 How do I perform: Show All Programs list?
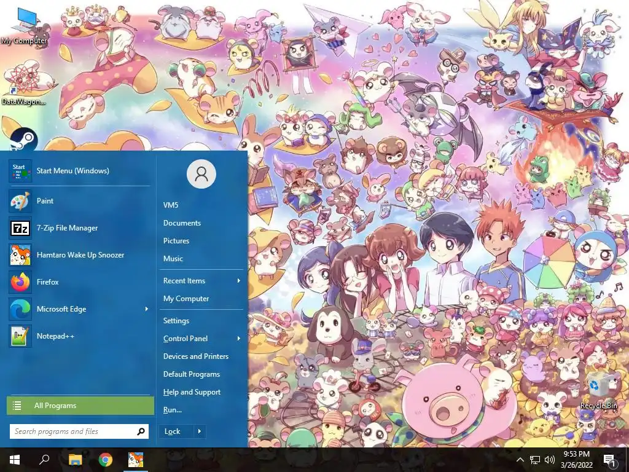pos(80,406)
